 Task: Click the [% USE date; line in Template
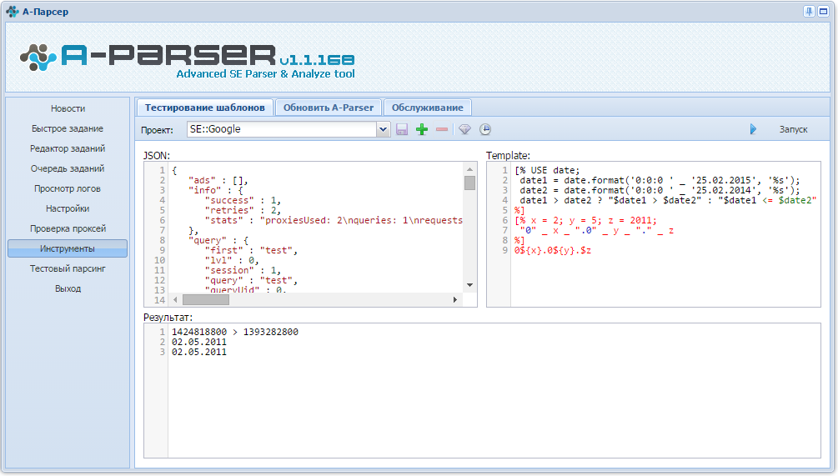(547, 170)
